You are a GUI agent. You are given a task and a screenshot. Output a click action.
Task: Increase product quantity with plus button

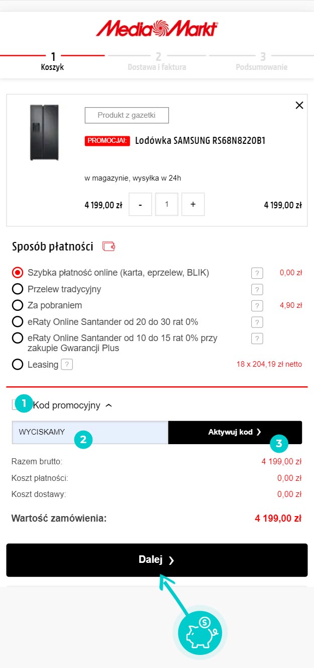193,205
